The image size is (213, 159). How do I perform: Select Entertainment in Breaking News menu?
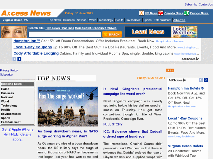[11, 122]
